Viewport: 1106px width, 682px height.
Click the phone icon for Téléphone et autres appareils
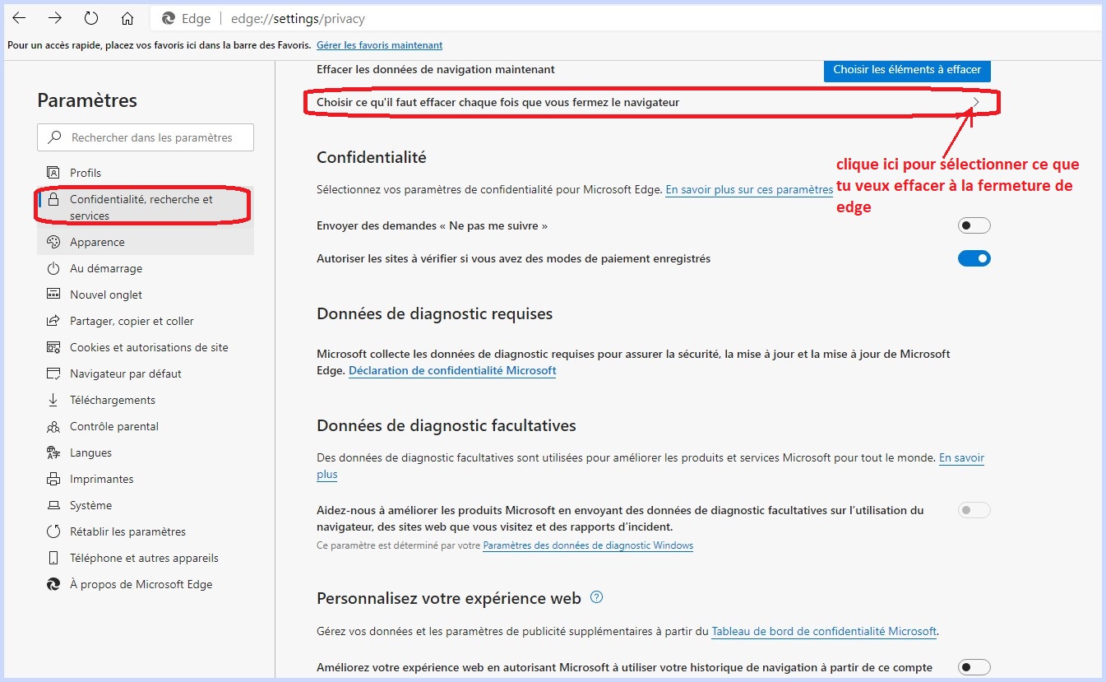53,558
